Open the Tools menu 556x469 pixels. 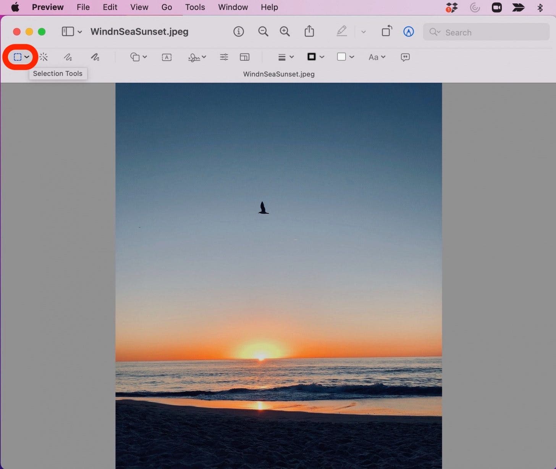[x=195, y=7]
